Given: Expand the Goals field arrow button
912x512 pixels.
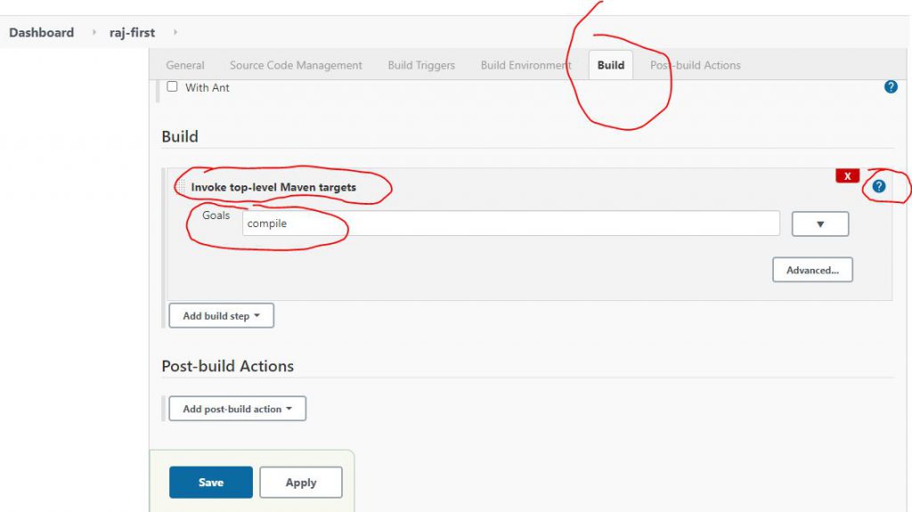Looking at the screenshot, I should [x=819, y=223].
